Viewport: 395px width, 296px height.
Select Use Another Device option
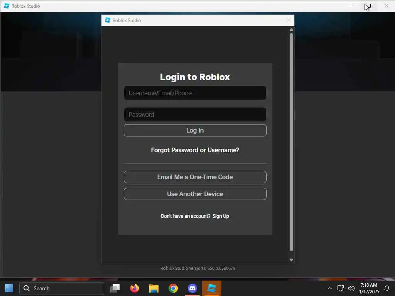click(x=195, y=194)
